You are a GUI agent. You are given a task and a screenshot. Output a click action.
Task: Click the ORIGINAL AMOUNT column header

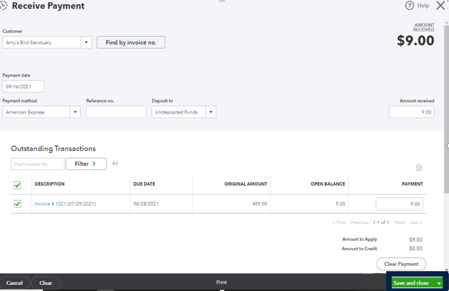point(246,184)
